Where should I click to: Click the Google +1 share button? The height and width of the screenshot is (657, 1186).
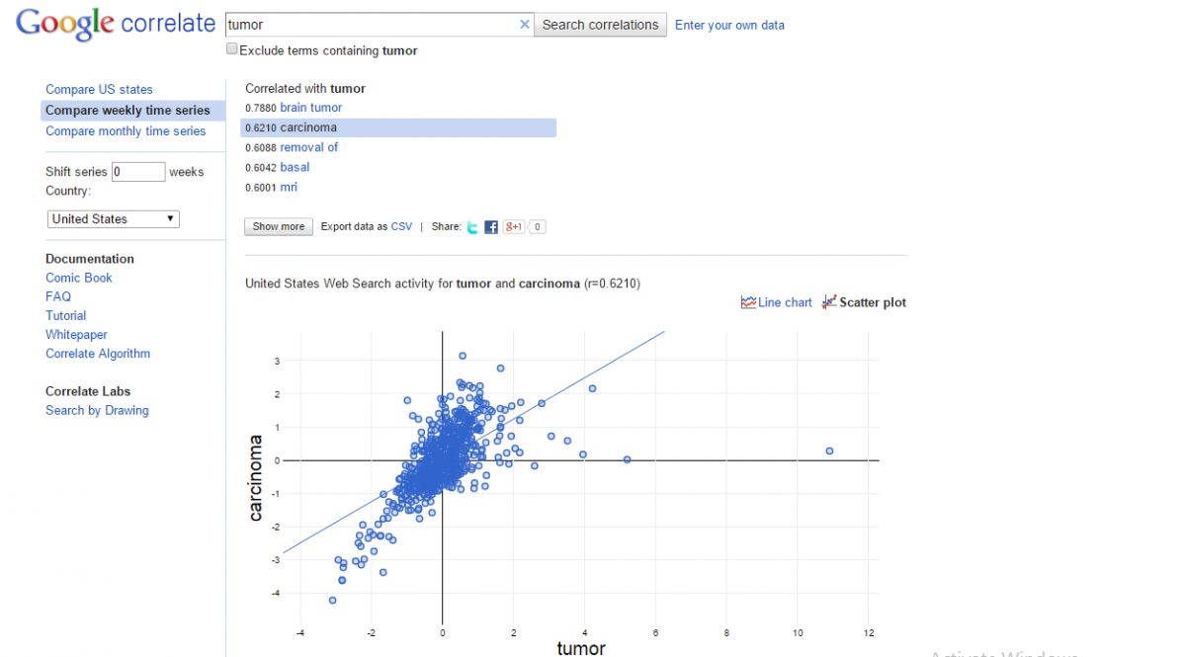coord(513,226)
